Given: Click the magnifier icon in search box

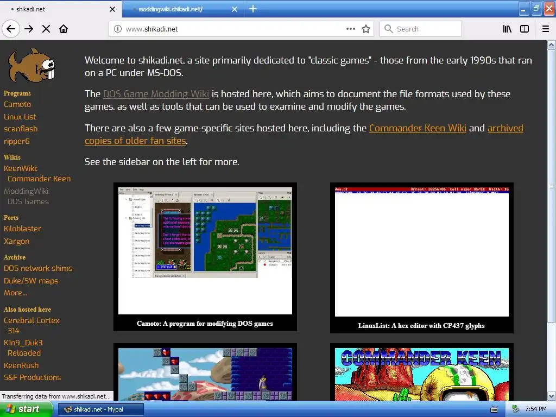Looking at the screenshot, I should (x=389, y=29).
